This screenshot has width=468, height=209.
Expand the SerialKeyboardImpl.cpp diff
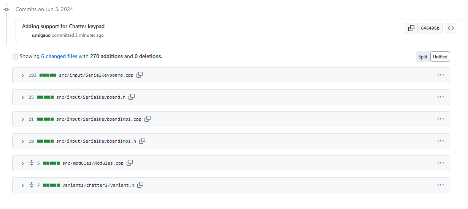(x=23, y=119)
